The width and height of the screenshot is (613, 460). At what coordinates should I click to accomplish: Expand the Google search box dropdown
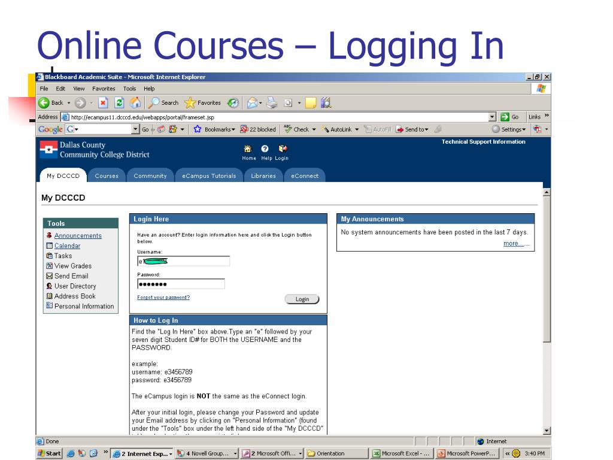(135, 129)
